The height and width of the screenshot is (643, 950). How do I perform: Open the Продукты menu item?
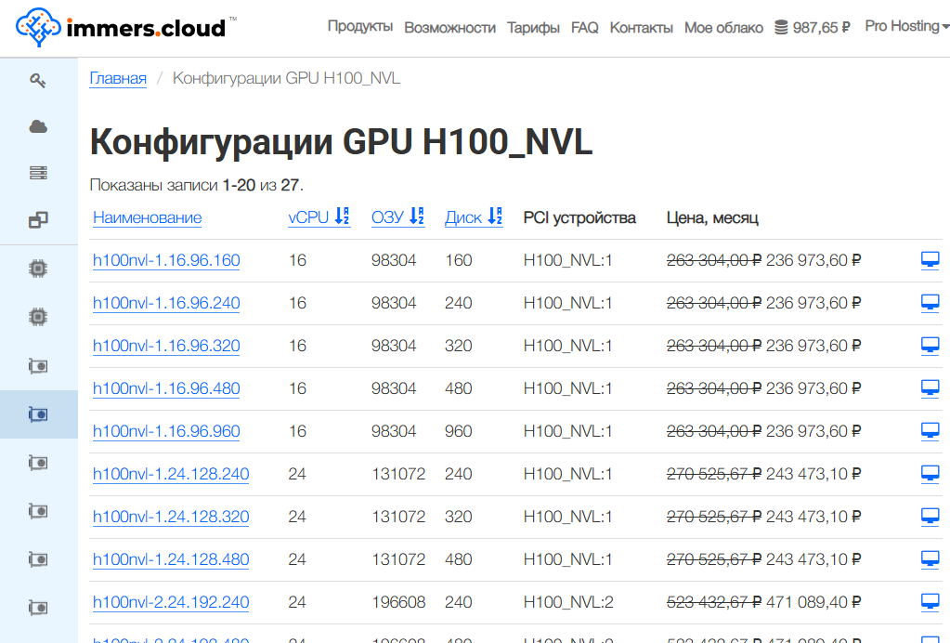tap(359, 27)
